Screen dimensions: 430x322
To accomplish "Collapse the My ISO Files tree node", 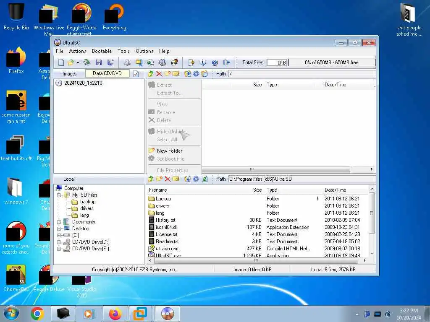I will 59,195.
